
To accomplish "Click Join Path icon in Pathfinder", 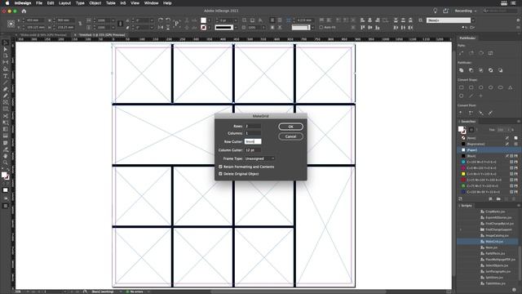I will tap(461, 53).
